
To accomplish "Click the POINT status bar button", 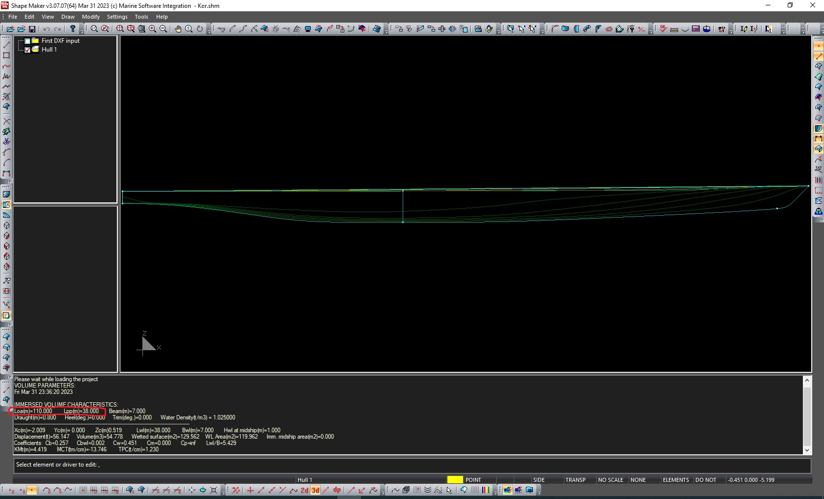I will pyautogui.click(x=473, y=480).
